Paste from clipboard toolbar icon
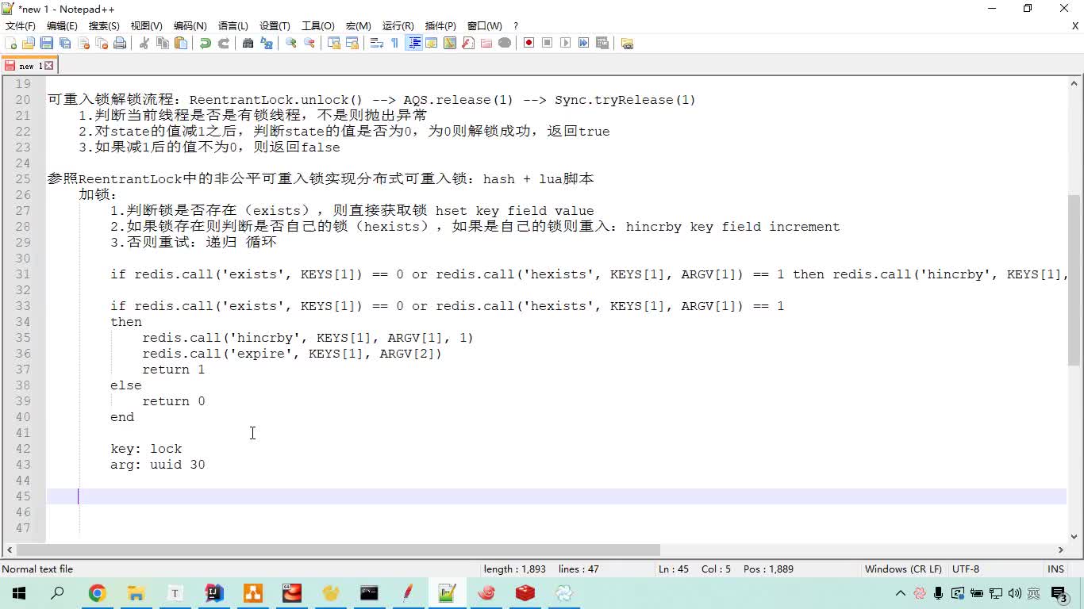1084x609 pixels. 181,44
